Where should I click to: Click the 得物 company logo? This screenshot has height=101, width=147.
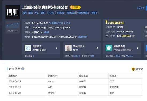pyautogui.click(x=13, y=12)
